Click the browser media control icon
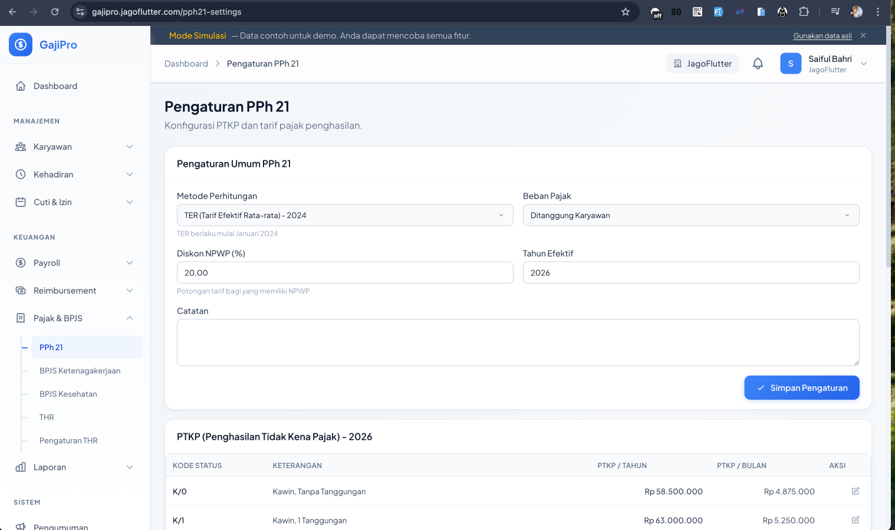The height and width of the screenshot is (530, 895). (x=835, y=12)
